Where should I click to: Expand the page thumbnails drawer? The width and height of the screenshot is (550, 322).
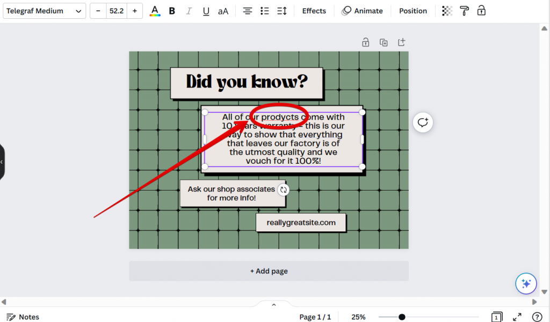point(274,305)
